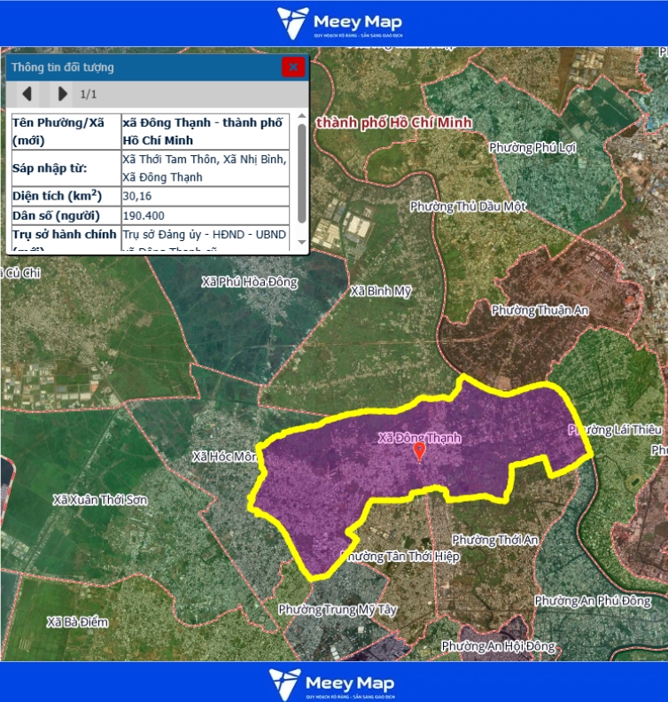This screenshot has height=702, width=668.
Task: Click the scroll-down arrow in the info popup
Action: click(x=302, y=242)
